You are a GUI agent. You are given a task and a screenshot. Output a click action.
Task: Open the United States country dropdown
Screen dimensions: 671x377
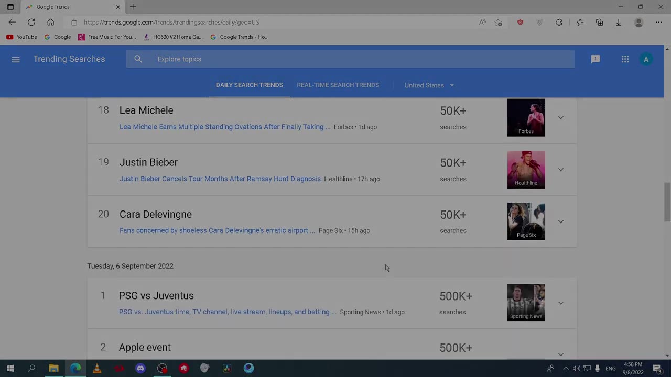429,85
